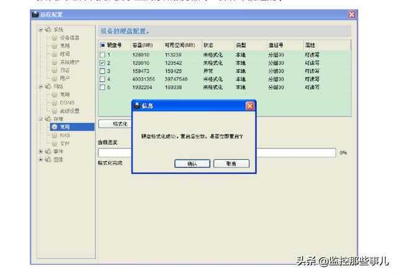
Task: Click the 信息 dialog title icon
Action: (137, 105)
